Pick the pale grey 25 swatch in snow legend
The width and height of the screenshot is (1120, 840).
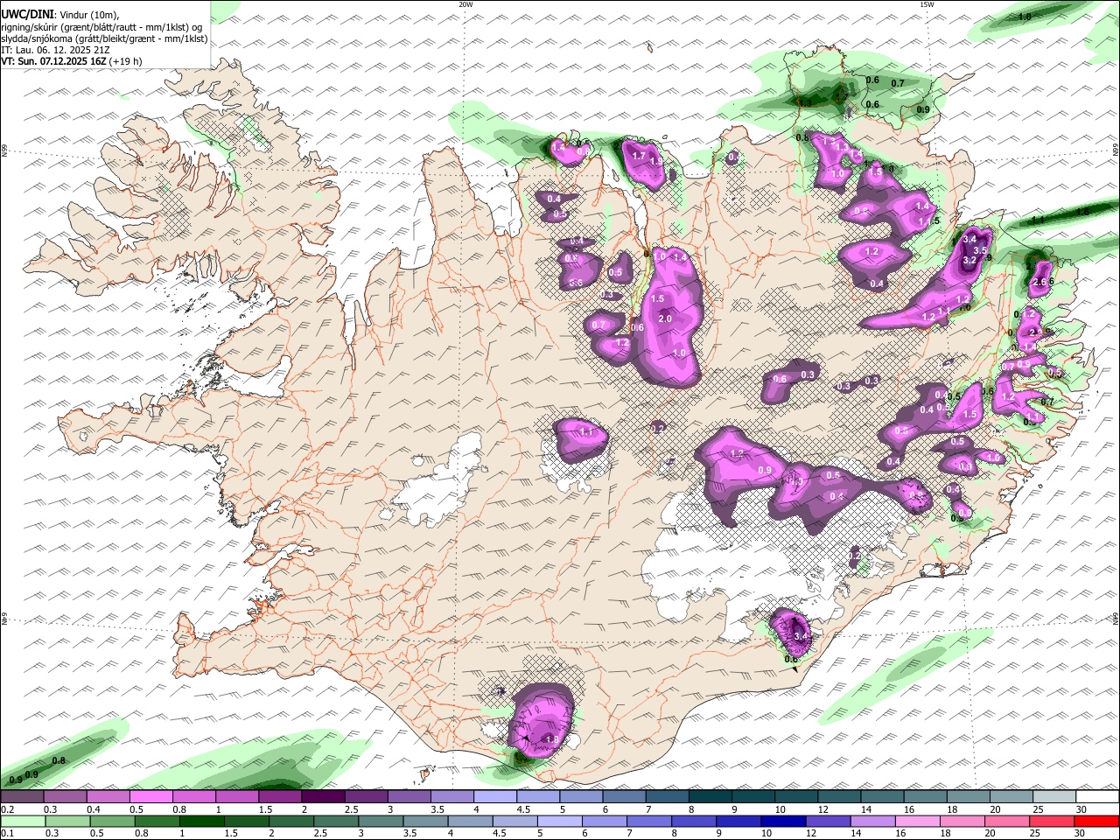(1053, 796)
